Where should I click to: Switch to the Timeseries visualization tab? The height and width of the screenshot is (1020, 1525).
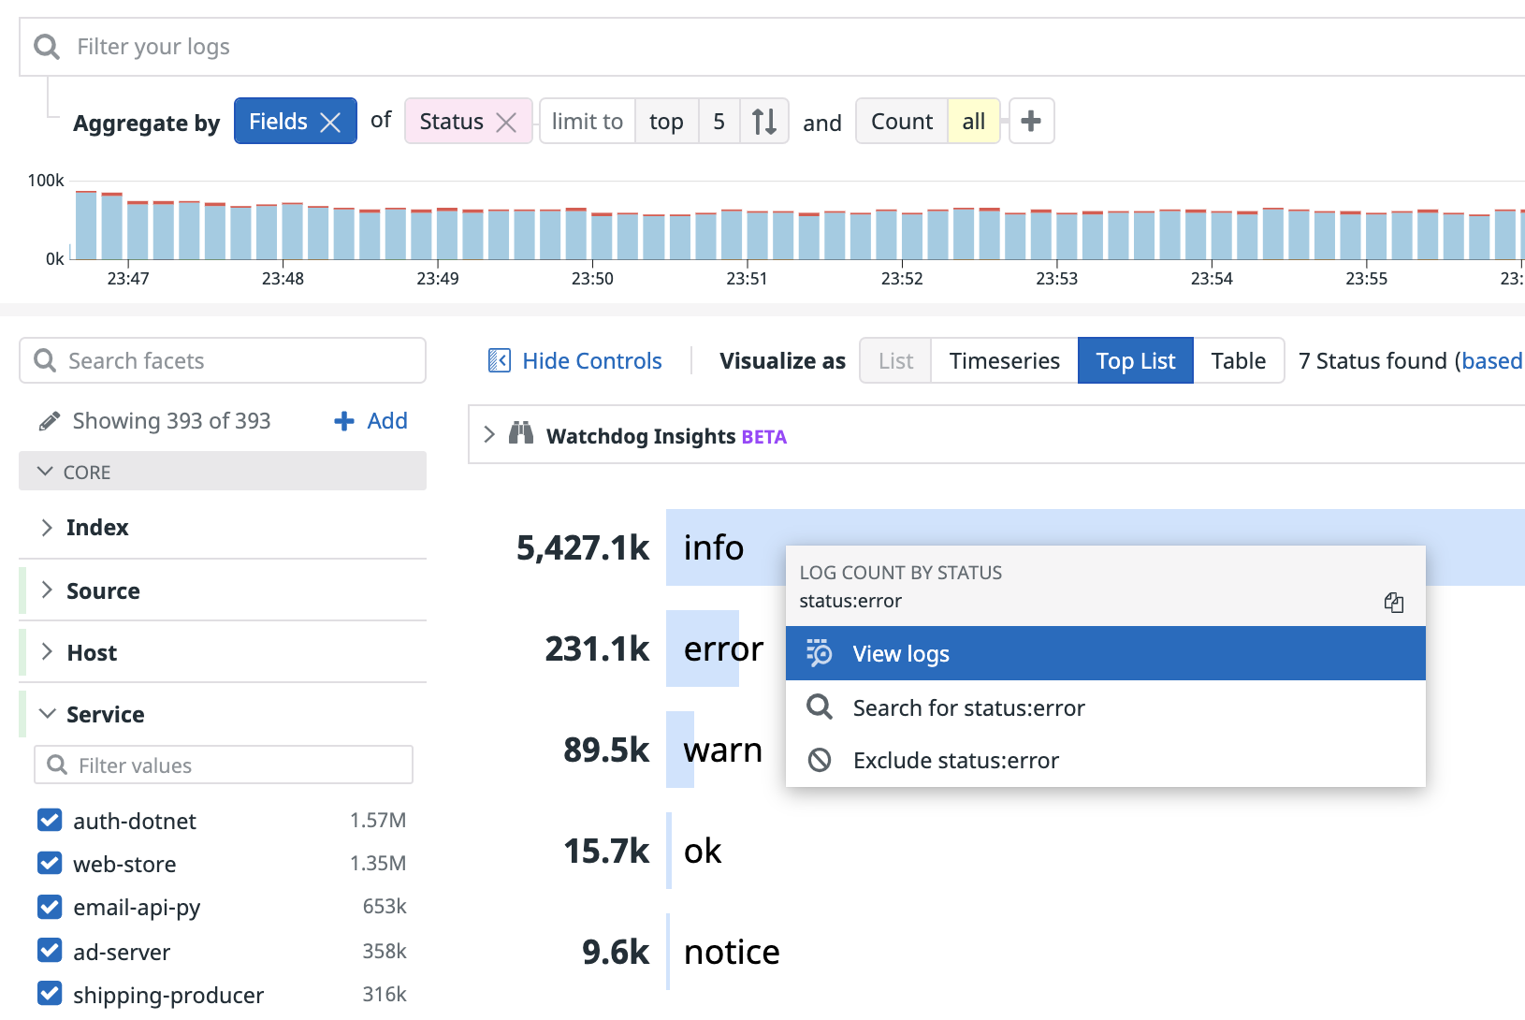1003,360
